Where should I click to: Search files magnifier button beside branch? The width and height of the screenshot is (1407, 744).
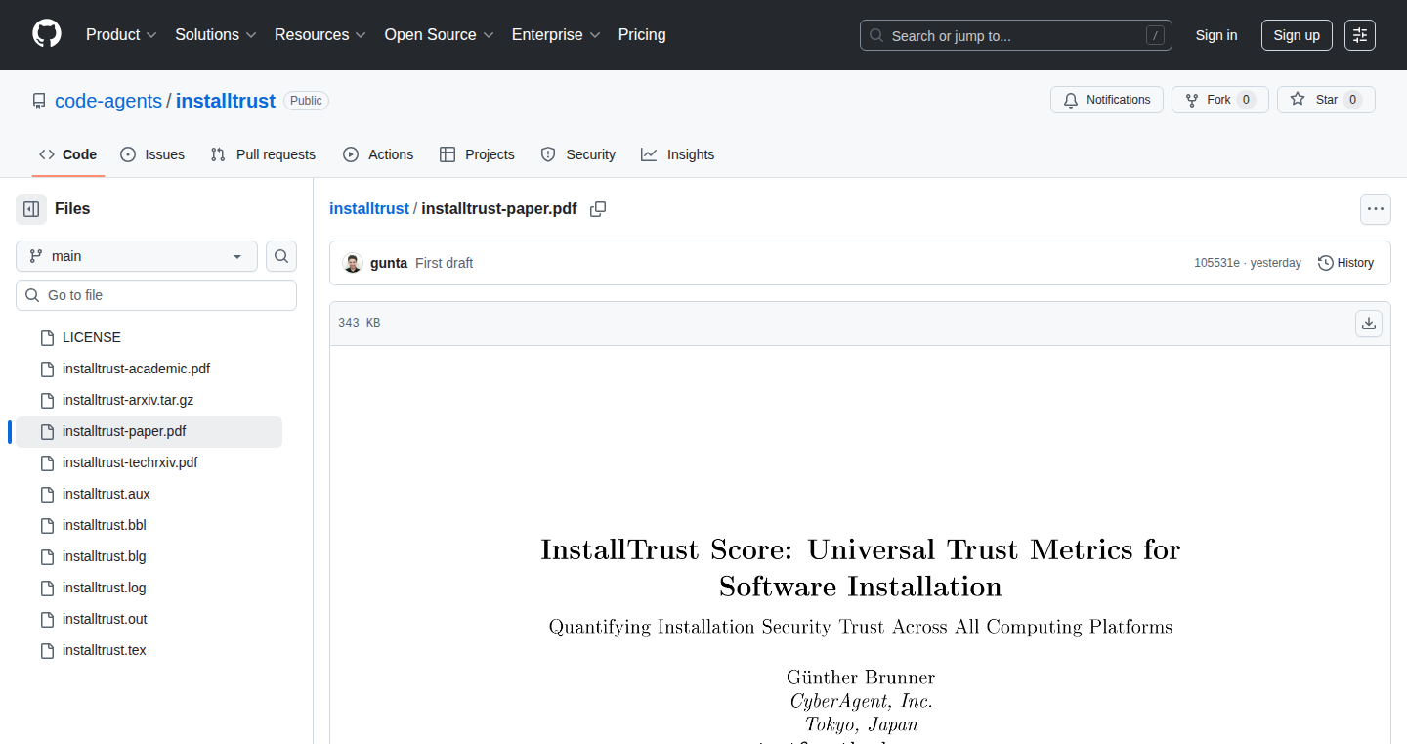tap(281, 256)
